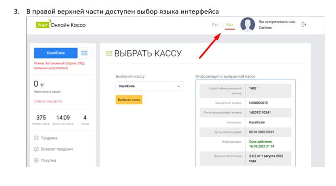The height and width of the screenshot is (186, 336).
Task: Click the logout icon next to Darkhan
Action: coord(304,24)
